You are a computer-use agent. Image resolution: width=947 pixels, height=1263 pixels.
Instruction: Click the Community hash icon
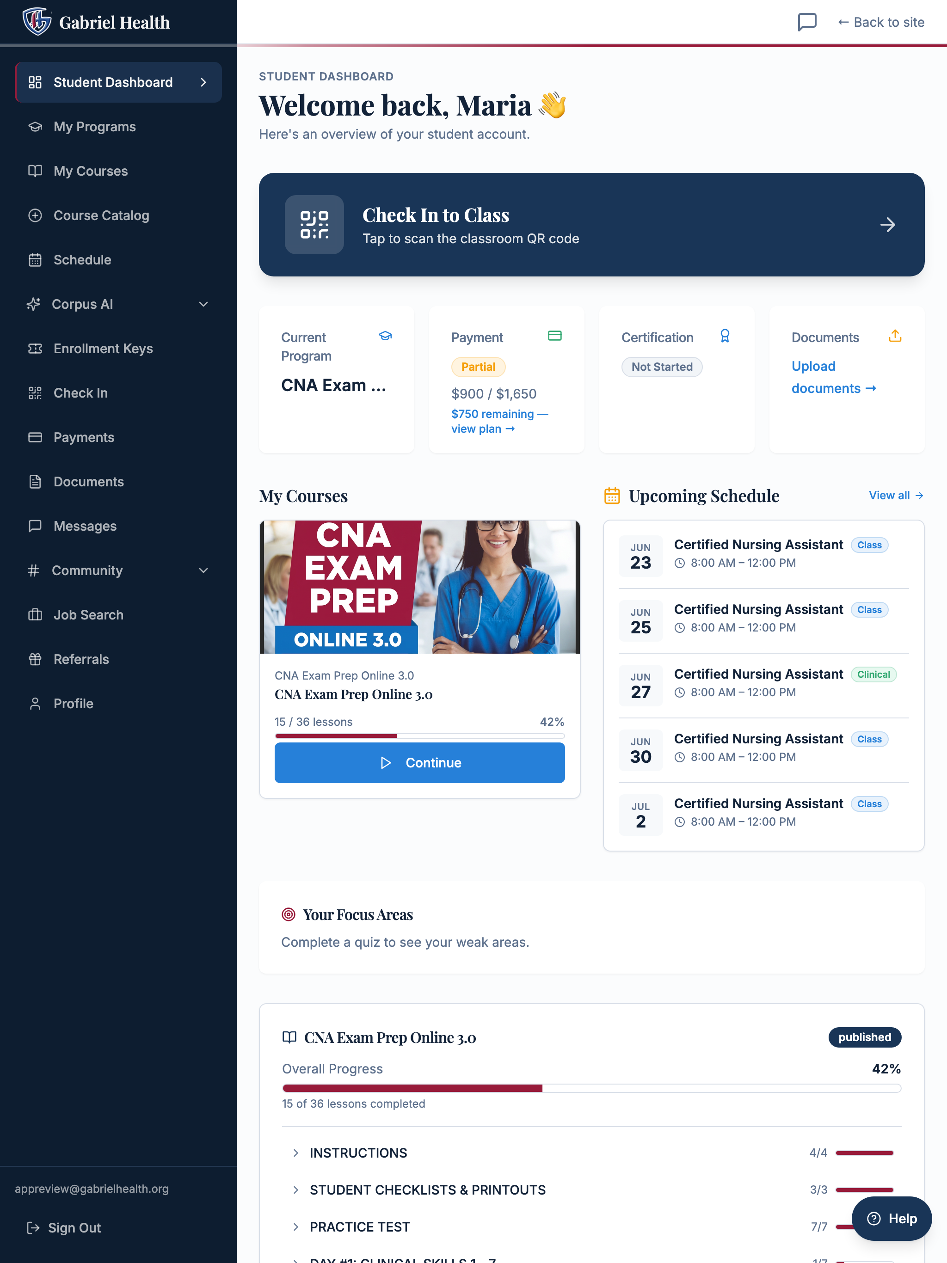pos(33,570)
